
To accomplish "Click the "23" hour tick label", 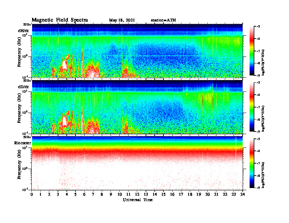I will [234, 194].
